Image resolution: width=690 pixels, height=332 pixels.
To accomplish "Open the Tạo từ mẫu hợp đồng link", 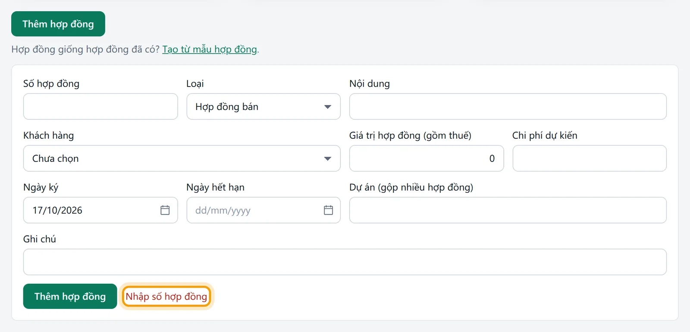I will 210,49.
